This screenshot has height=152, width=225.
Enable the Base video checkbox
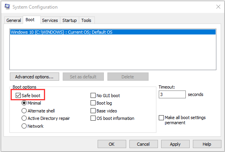coord(93,111)
